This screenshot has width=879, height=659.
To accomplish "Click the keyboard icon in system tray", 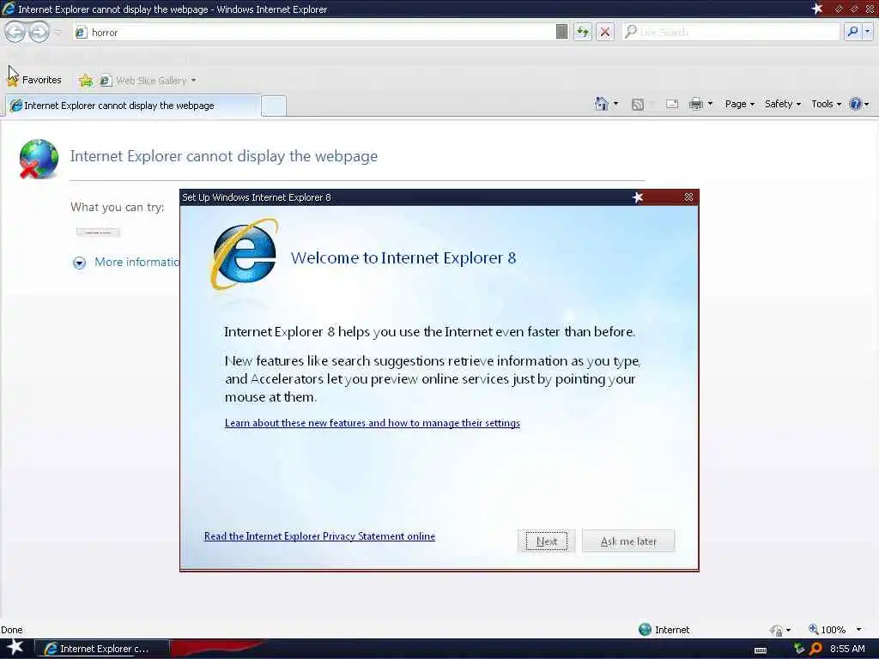I will (761, 650).
